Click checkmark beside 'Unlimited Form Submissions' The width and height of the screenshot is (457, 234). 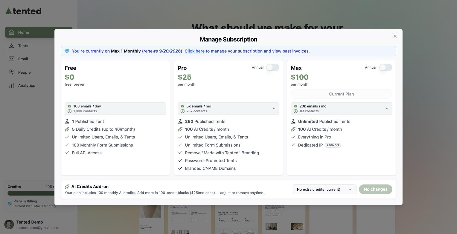click(x=180, y=145)
